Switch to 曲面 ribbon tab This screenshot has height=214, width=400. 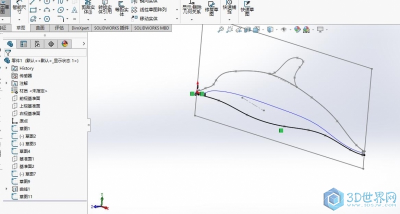(40, 28)
